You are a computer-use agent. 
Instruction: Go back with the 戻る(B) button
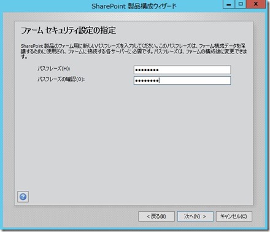pyautogui.click(x=156, y=217)
